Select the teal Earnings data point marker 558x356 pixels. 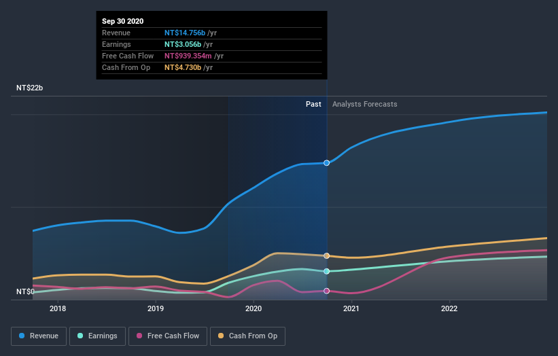[x=326, y=271]
